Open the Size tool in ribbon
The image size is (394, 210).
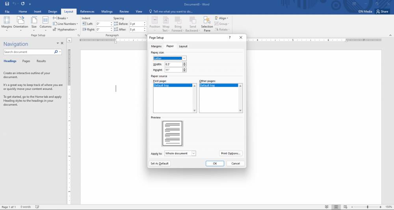[x=34, y=23]
